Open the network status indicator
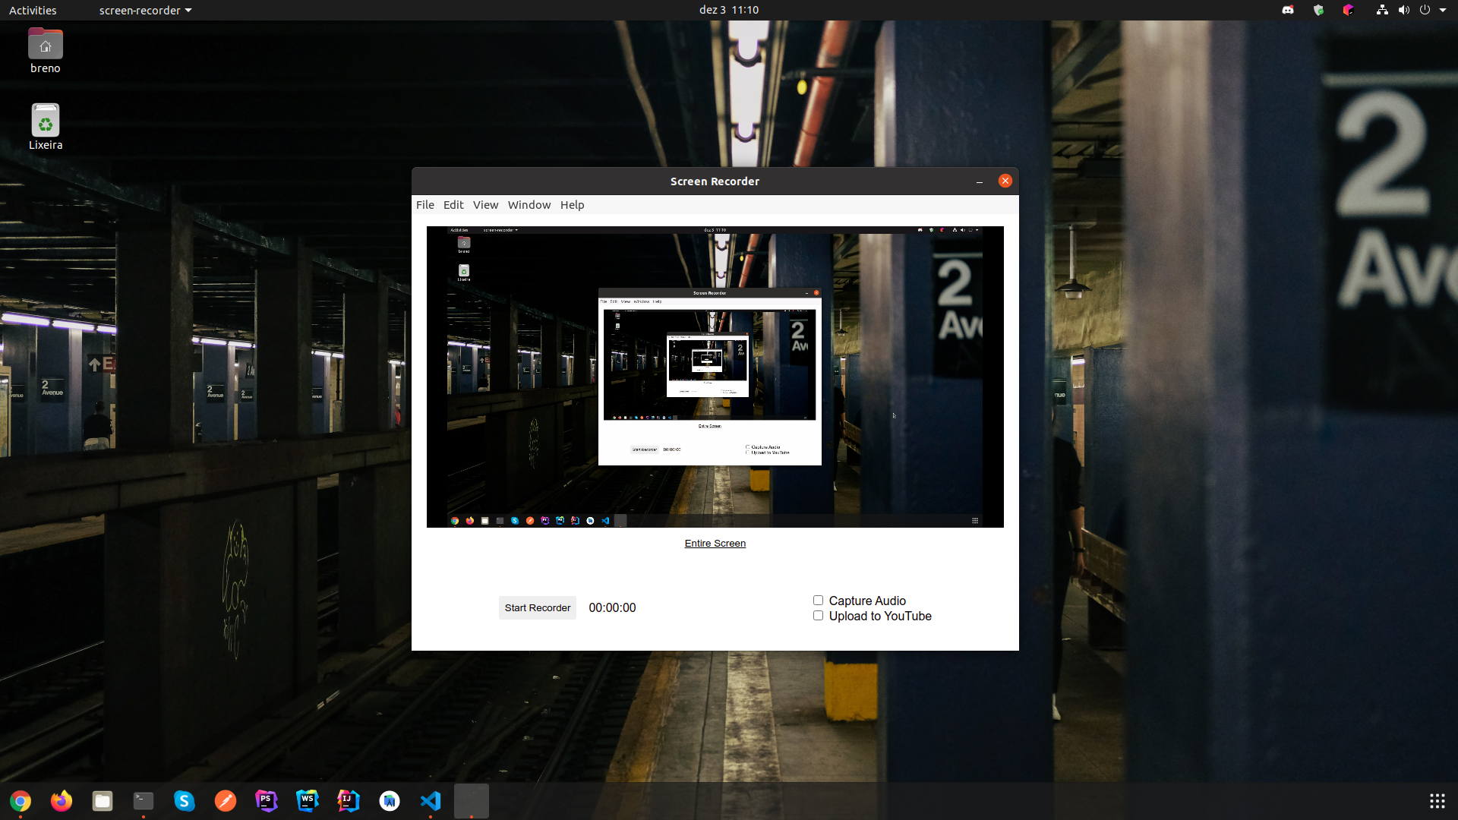1458x820 pixels. point(1382,10)
